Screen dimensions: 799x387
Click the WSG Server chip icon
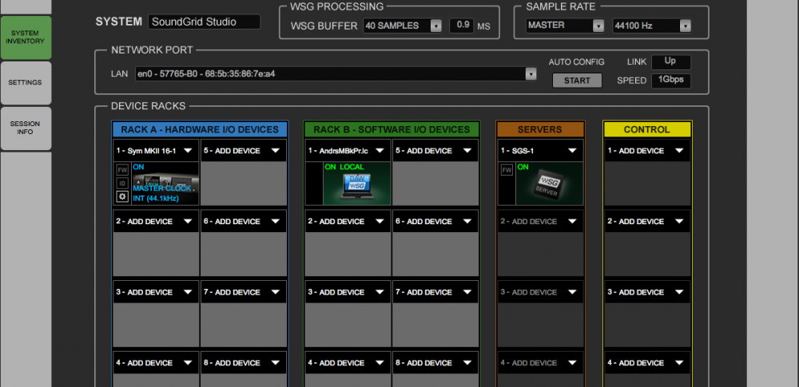550,184
